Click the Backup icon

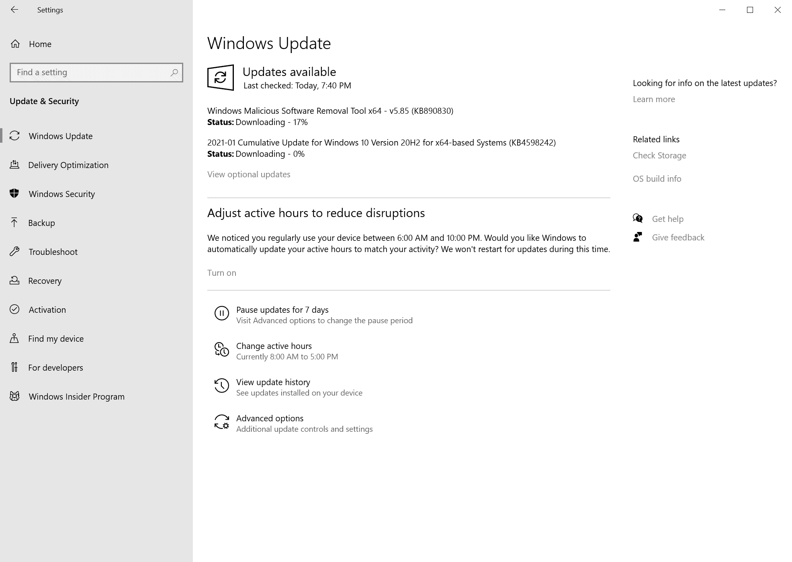click(15, 222)
